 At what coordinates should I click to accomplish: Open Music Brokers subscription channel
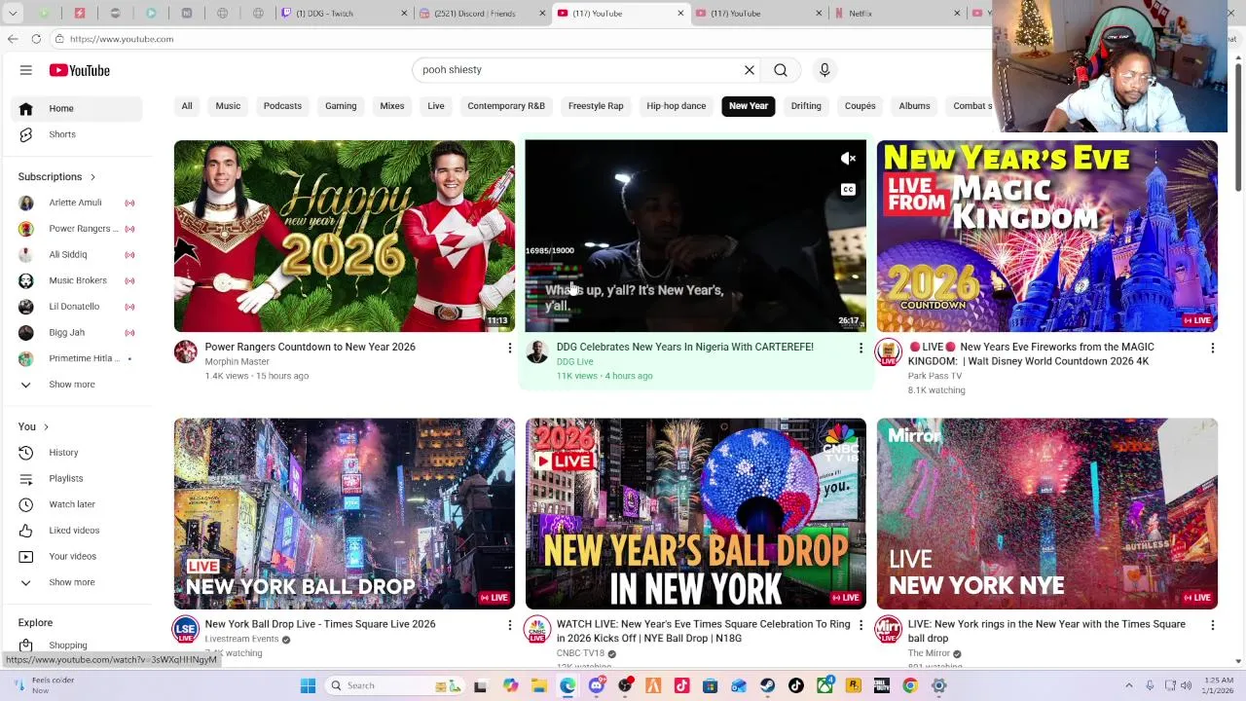[x=78, y=280]
